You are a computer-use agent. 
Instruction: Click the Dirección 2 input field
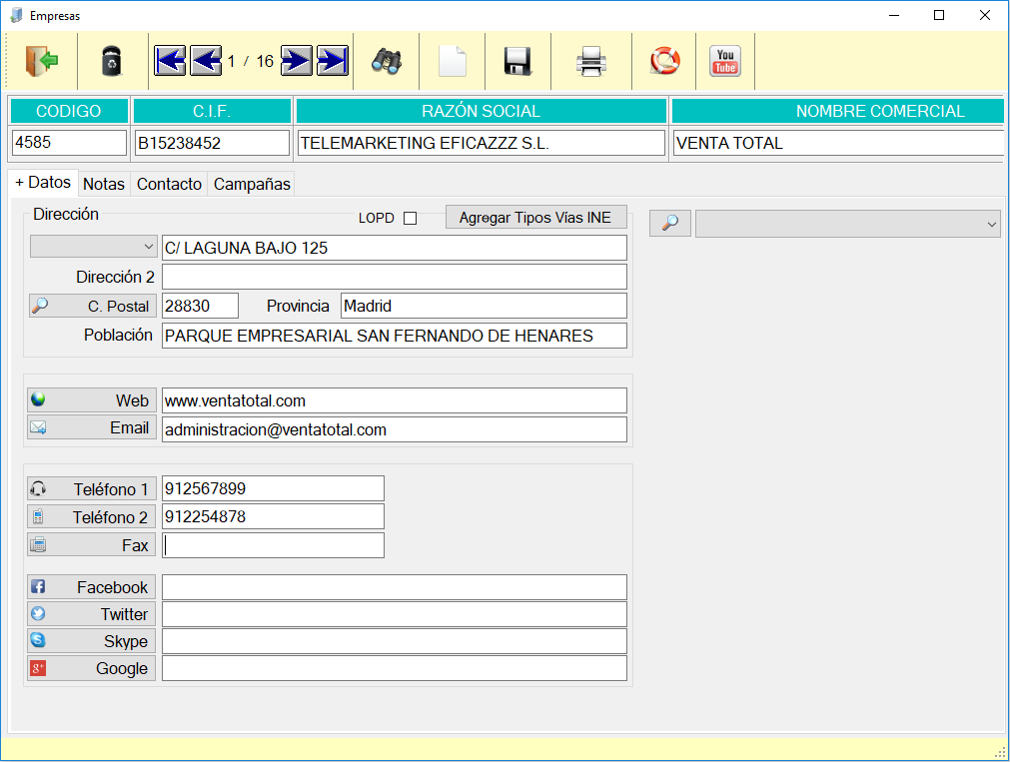(x=395, y=277)
